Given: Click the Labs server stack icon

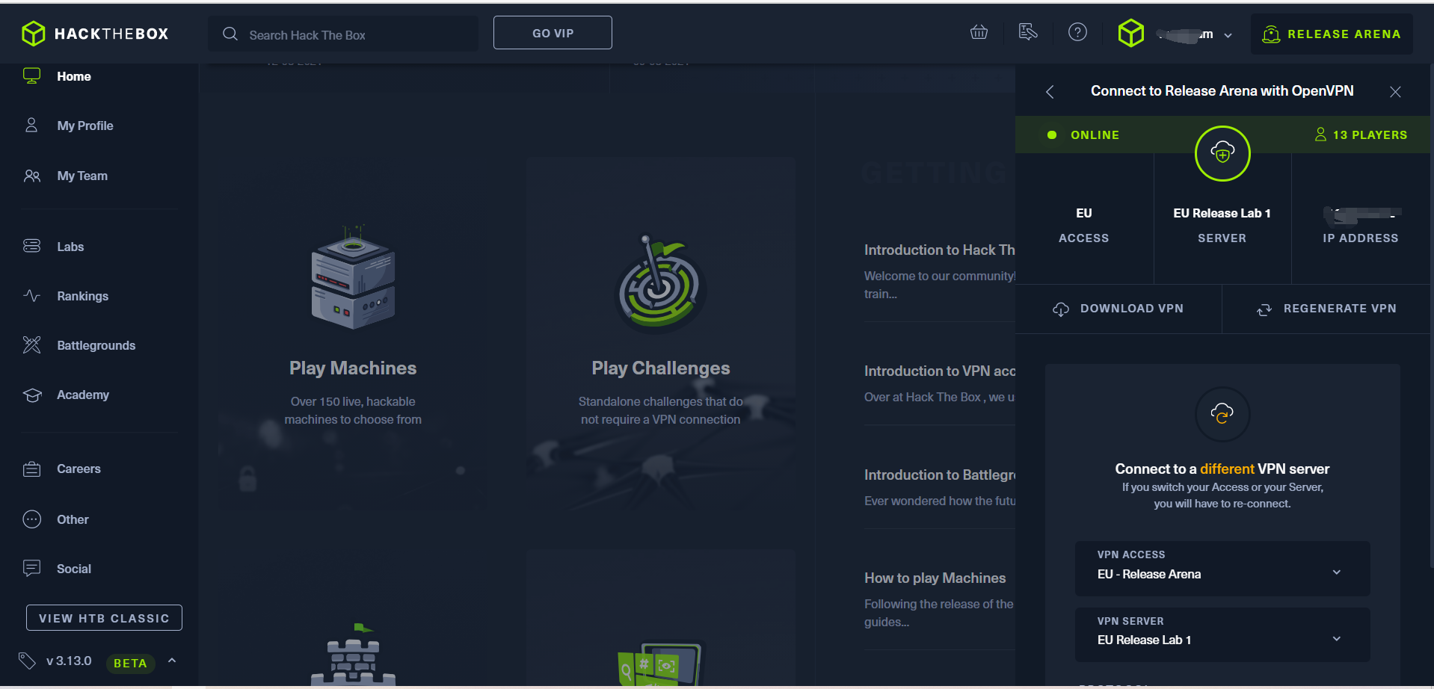Looking at the screenshot, I should pos(32,246).
